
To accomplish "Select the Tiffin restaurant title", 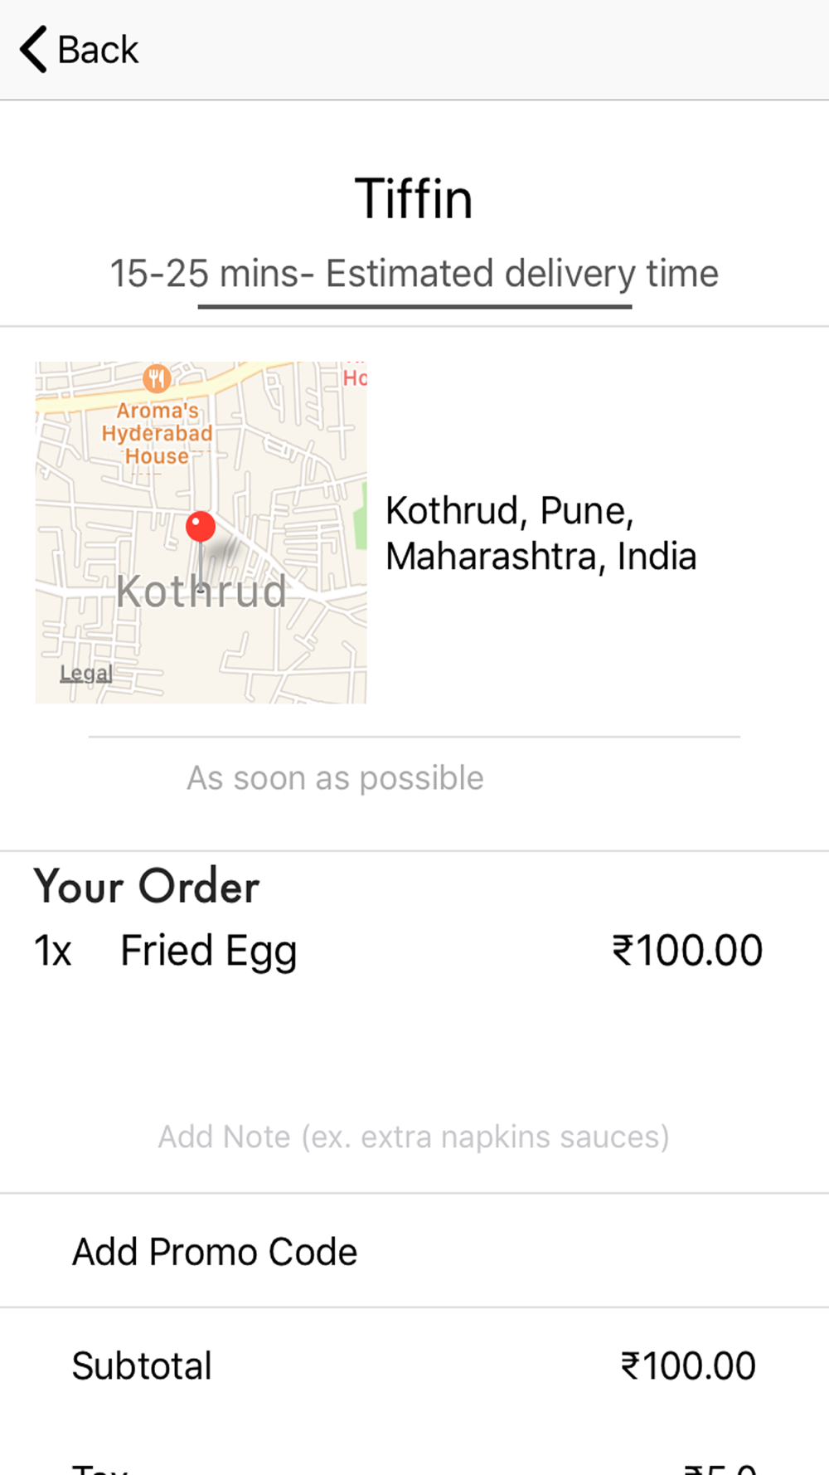I will click(x=414, y=199).
